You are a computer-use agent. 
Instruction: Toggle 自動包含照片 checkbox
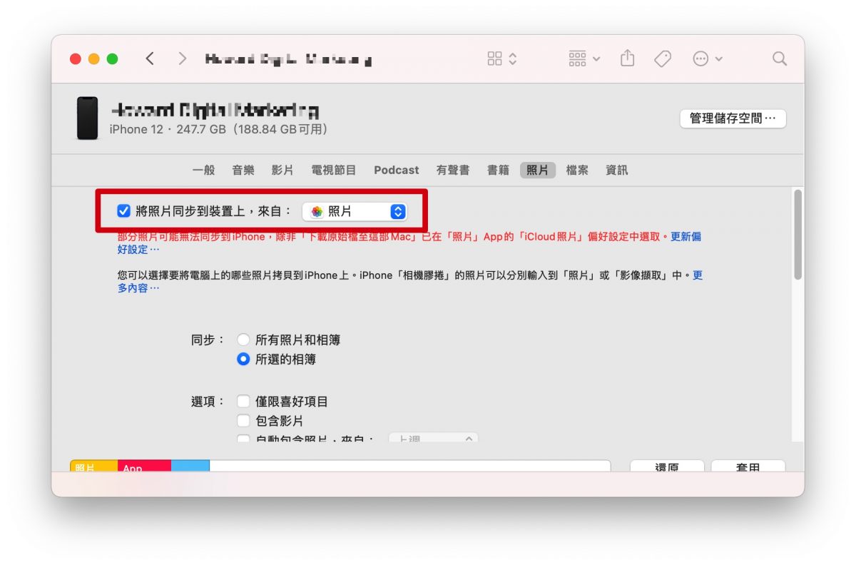click(x=243, y=439)
